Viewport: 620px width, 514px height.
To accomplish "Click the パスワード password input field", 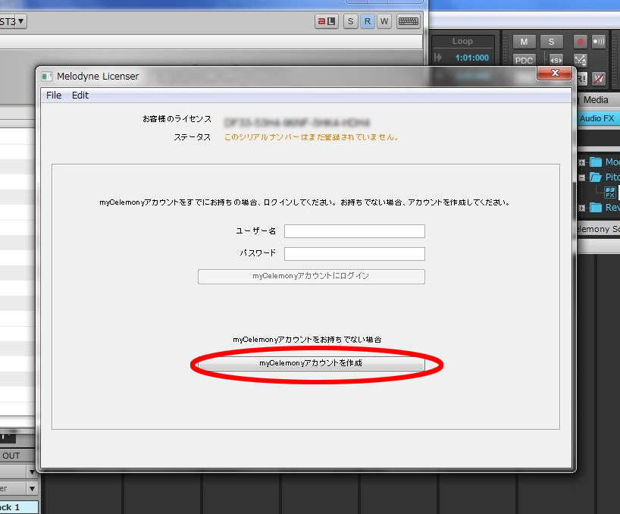I will pyautogui.click(x=354, y=254).
